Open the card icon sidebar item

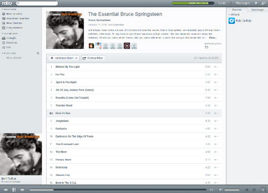click(x=4, y=18)
